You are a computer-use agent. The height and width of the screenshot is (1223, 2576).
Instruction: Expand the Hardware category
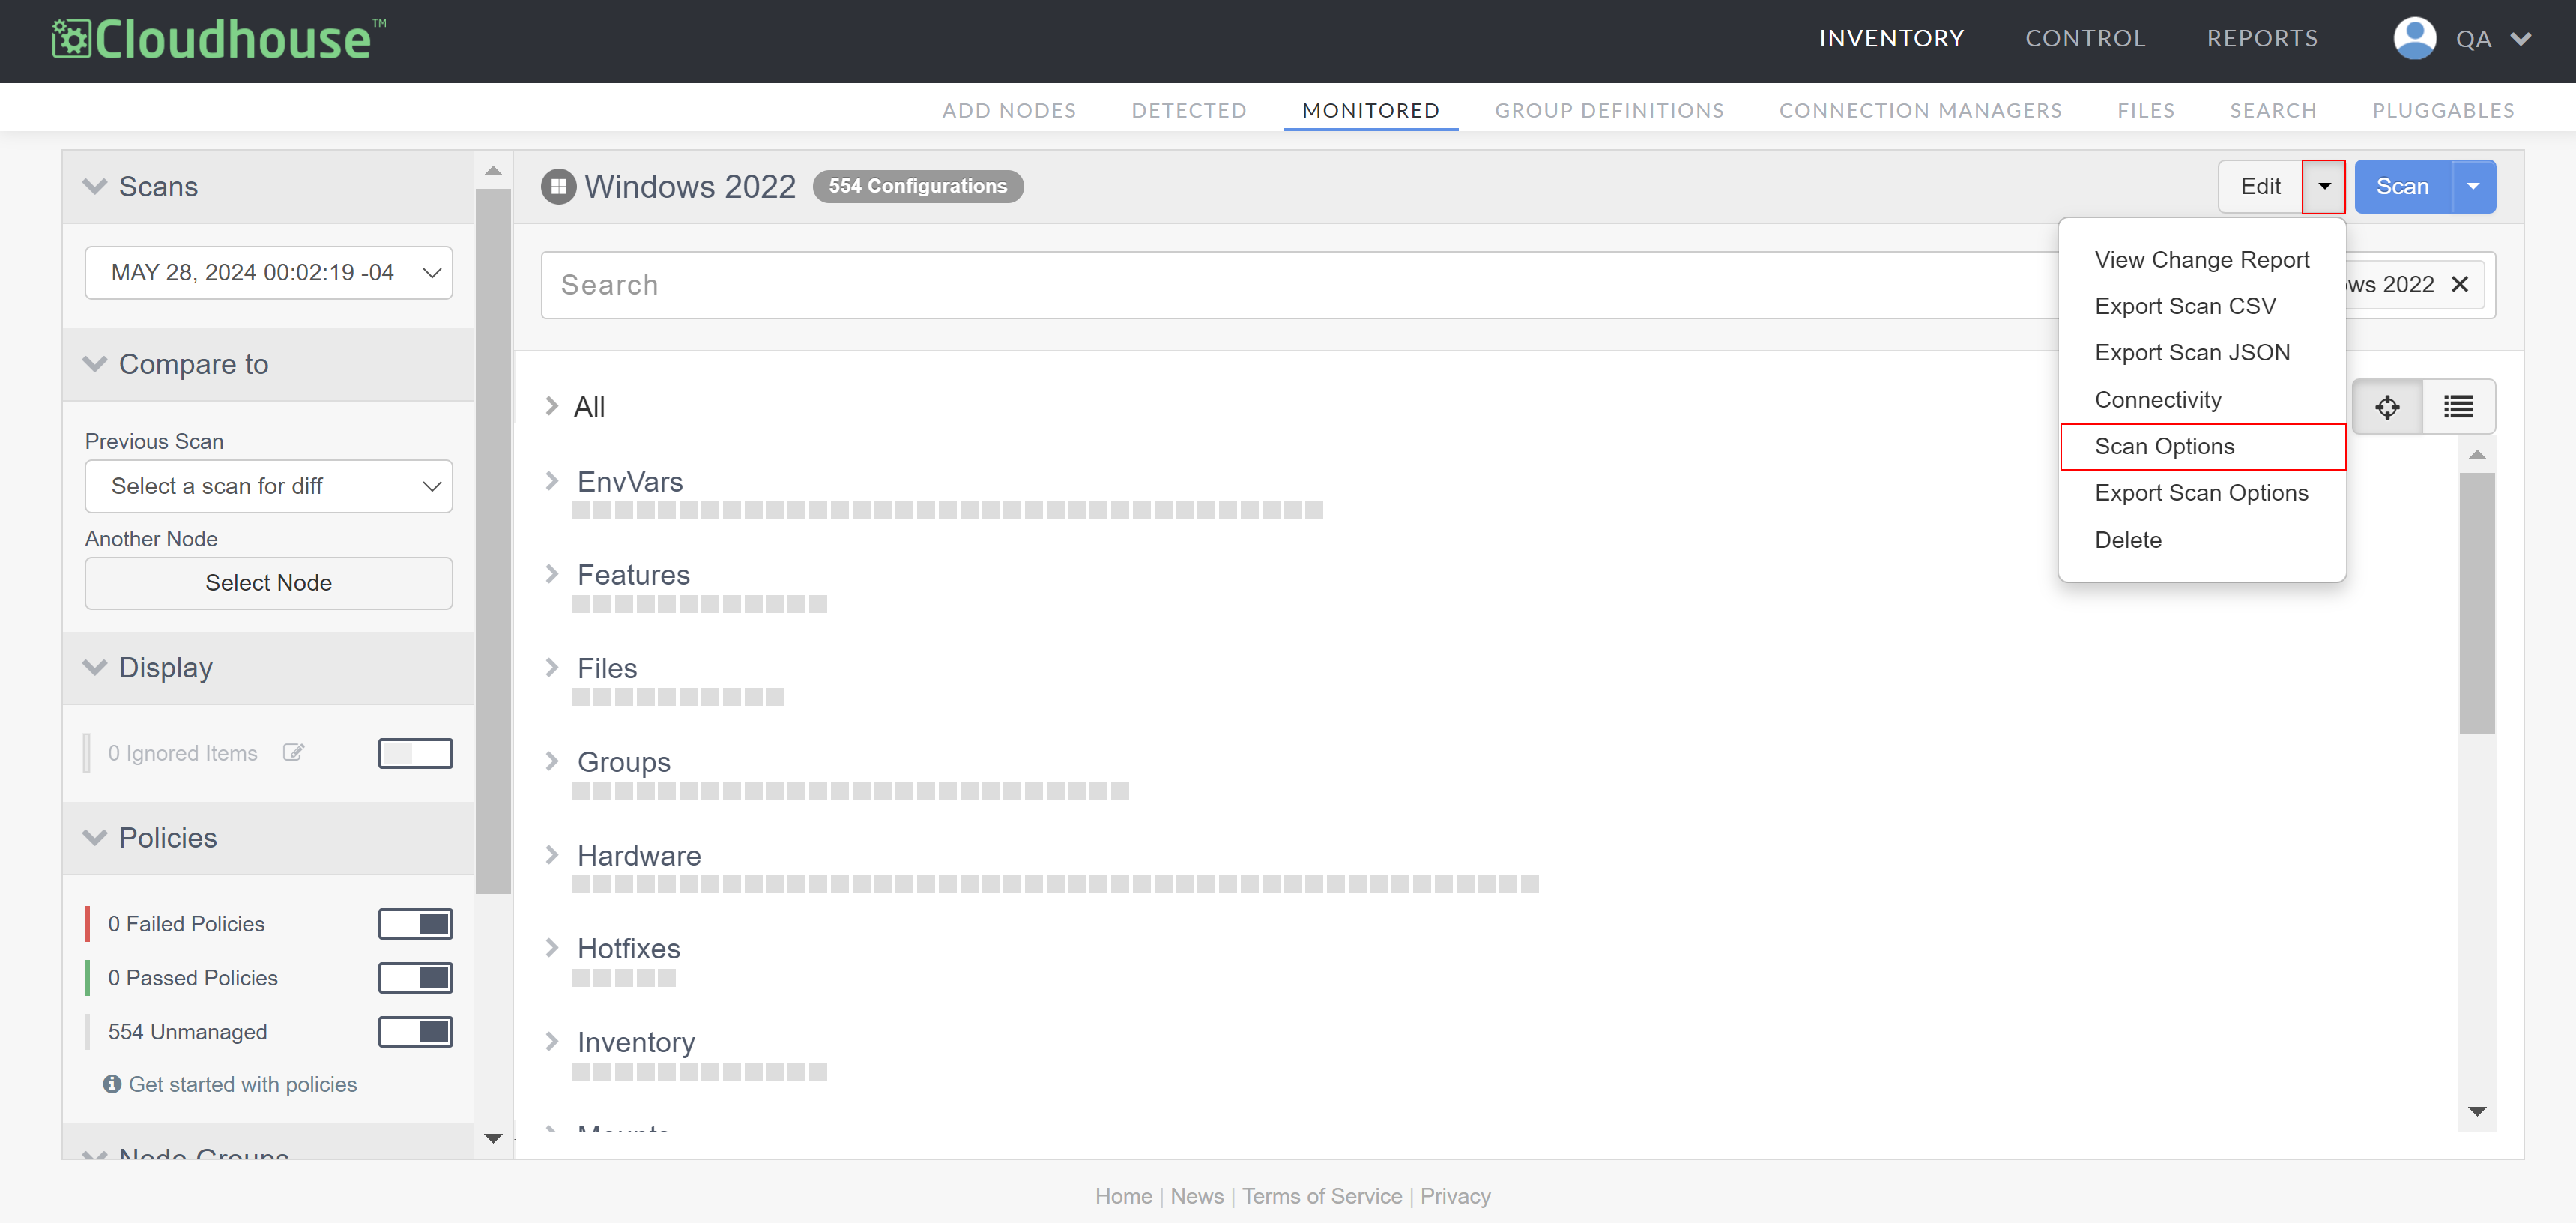[x=552, y=855]
